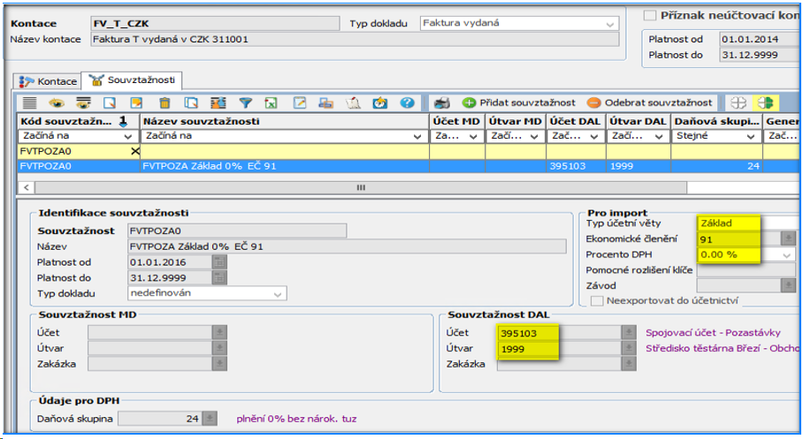Open the calendar picker for Platnost od 01.01.2016
803x439 pixels.
[x=219, y=261]
